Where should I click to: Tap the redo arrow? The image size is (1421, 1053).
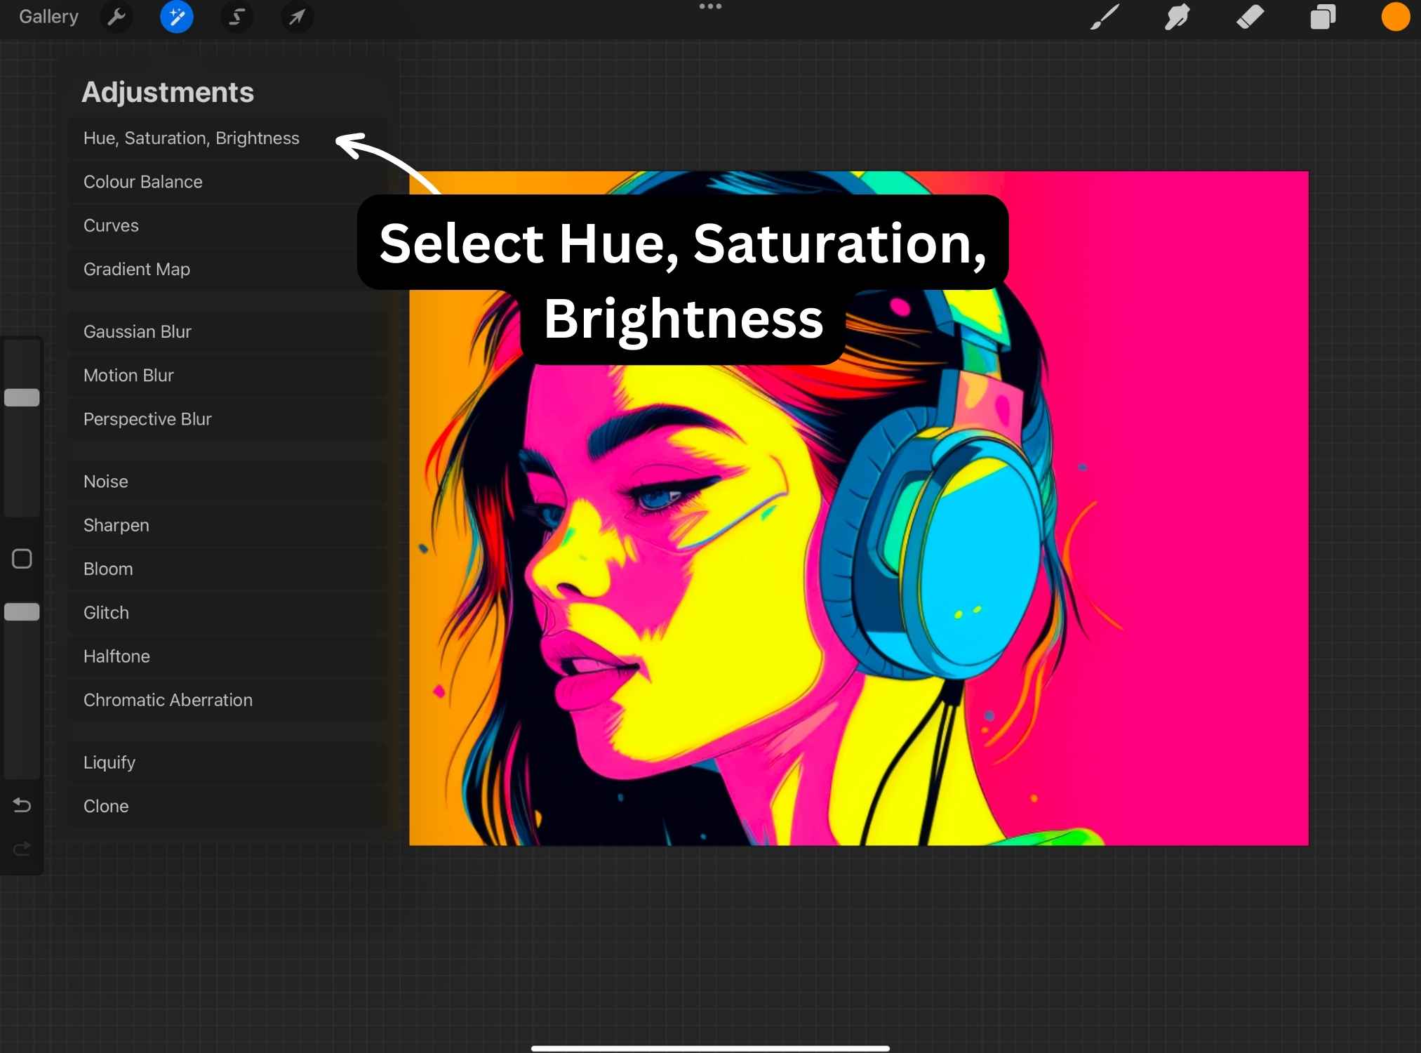click(x=22, y=849)
